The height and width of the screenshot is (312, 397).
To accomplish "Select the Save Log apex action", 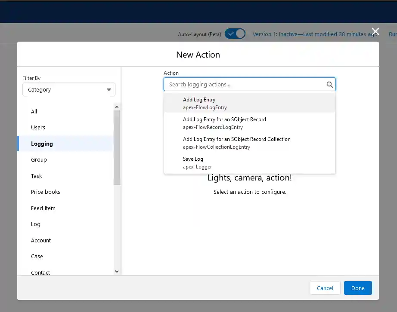I will [193, 162].
